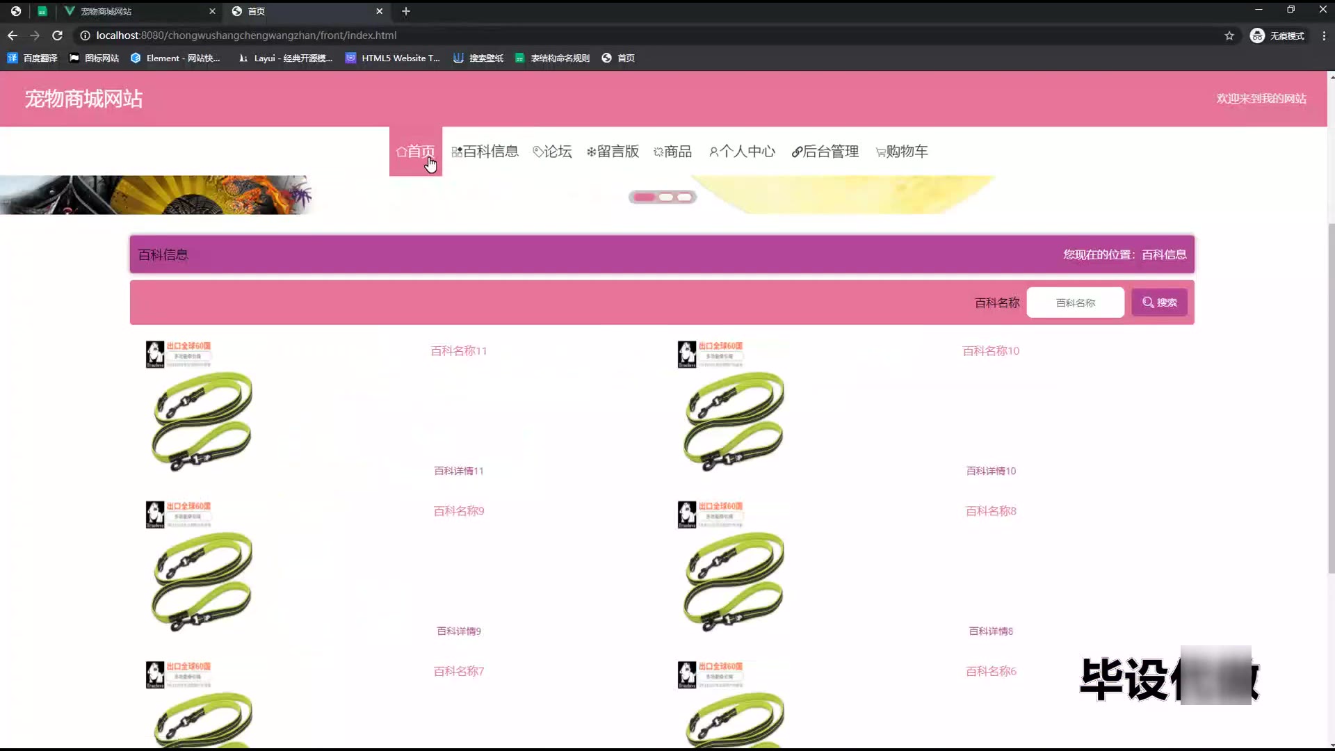1335x751 pixels.
Task: Select the first carousel indicator dot
Action: (x=644, y=197)
